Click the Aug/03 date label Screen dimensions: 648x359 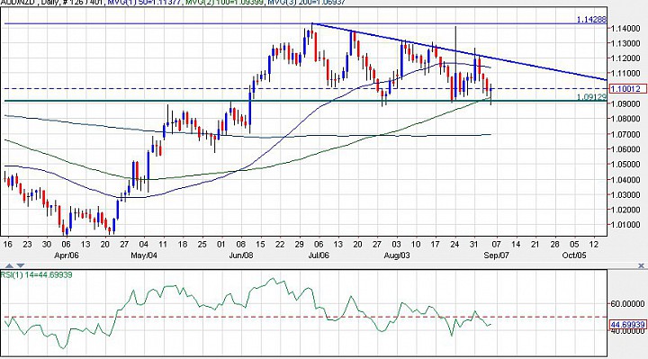[x=397, y=256]
